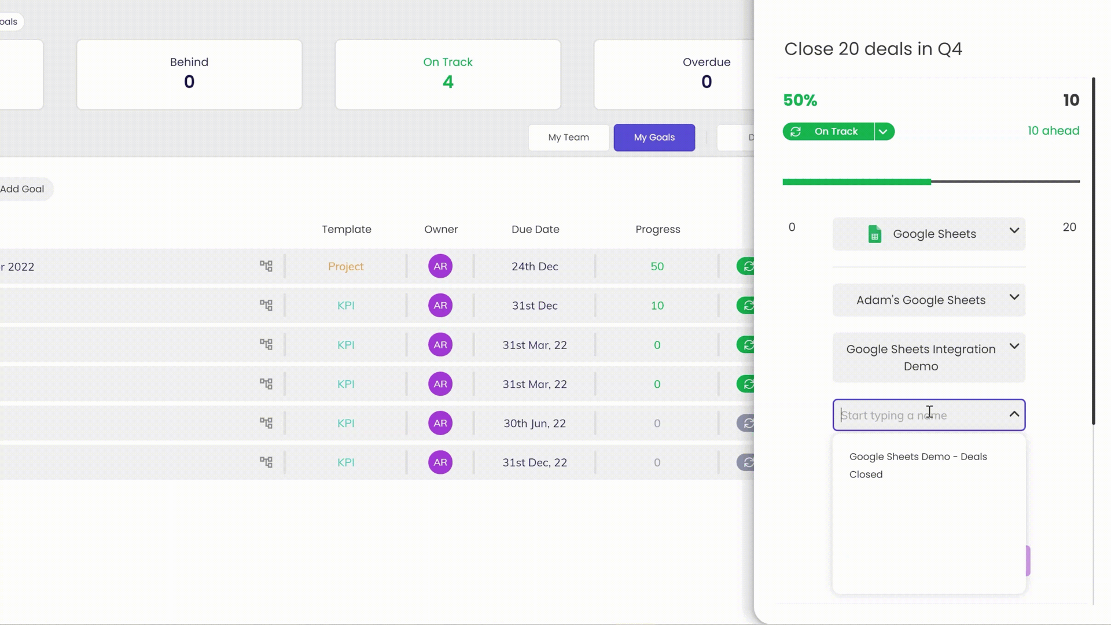Click the grey sync icon on the 30th Jun row
Image resolution: width=1111 pixels, height=625 pixels.
pos(747,423)
